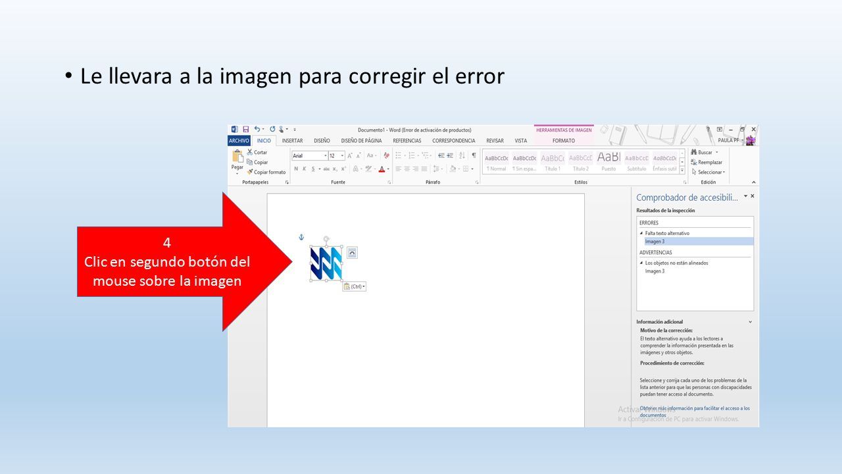The width and height of the screenshot is (842, 474).
Task: Collapse the ribbon with the chevron arrow
Action: tap(753, 182)
